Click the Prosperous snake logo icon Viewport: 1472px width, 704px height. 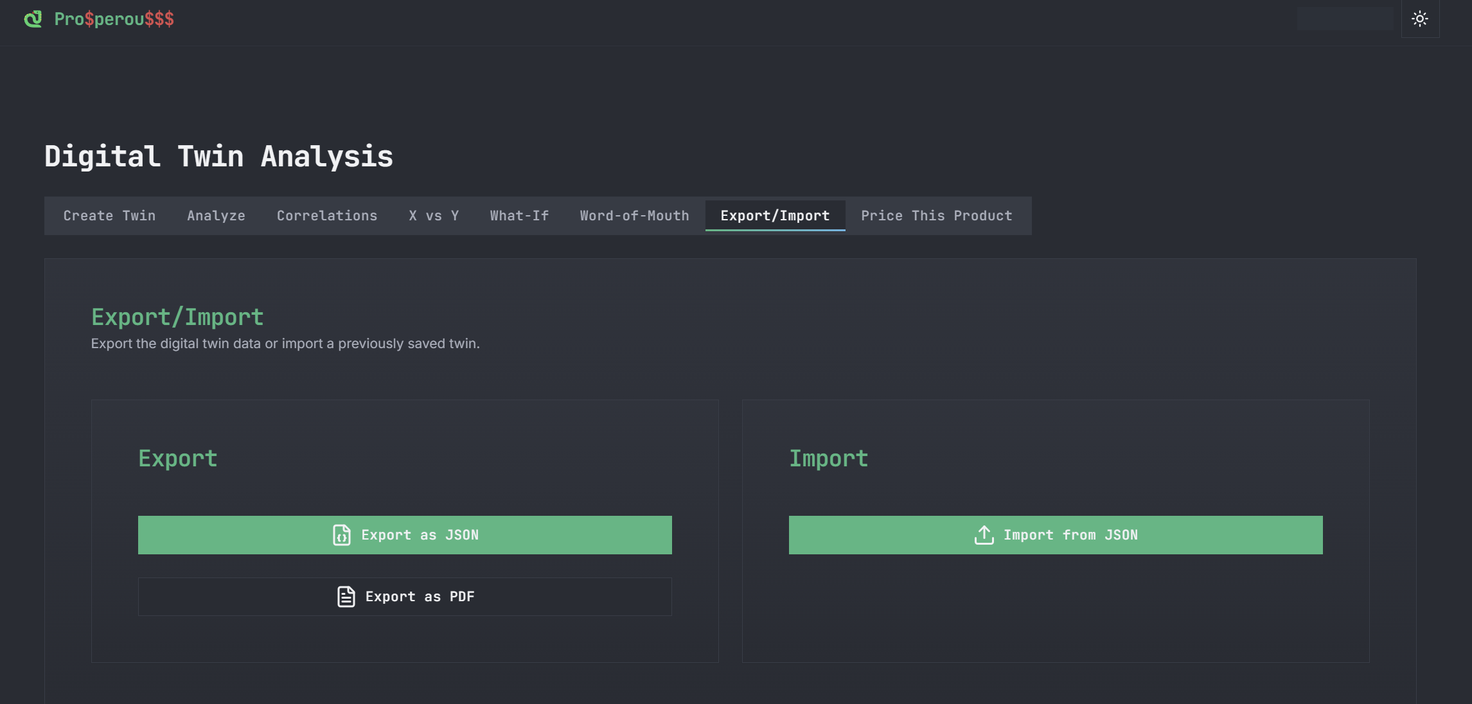[33, 19]
